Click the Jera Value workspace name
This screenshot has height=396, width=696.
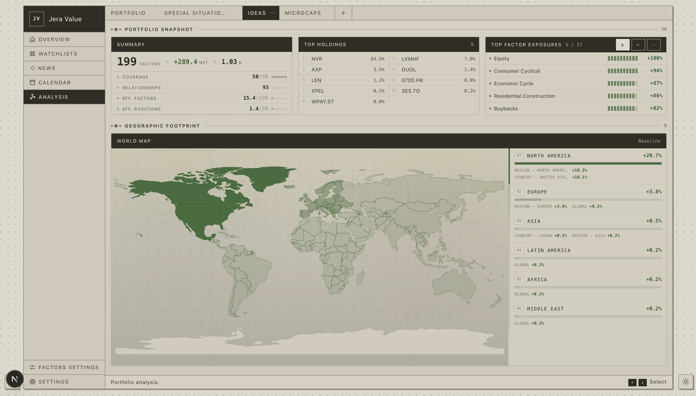pyautogui.click(x=65, y=19)
